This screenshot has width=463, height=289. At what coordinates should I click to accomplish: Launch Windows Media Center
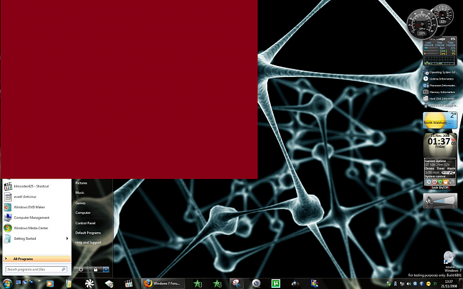(36, 228)
